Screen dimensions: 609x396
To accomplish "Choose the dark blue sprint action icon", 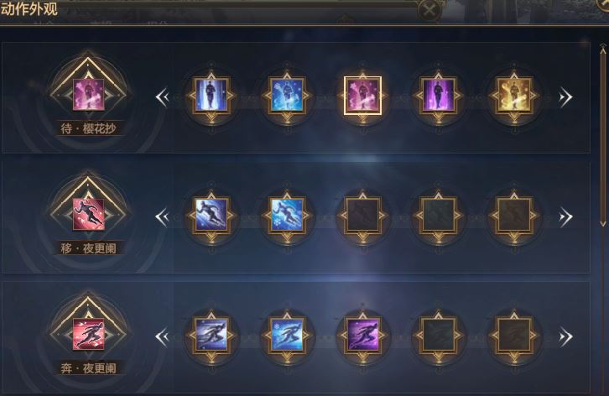I will point(211,335).
